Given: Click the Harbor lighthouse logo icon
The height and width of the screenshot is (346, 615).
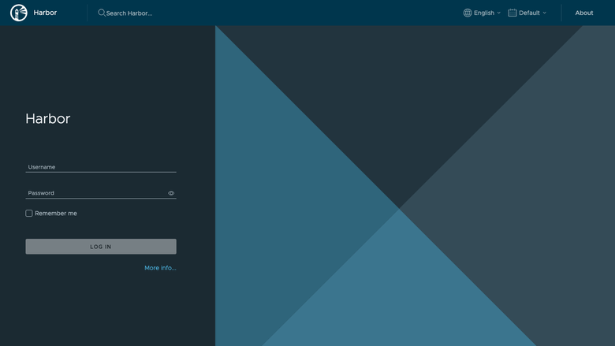Looking at the screenshot, I should (x=19, y=13).
